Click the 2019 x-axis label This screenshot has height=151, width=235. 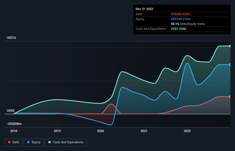[57, 131]
